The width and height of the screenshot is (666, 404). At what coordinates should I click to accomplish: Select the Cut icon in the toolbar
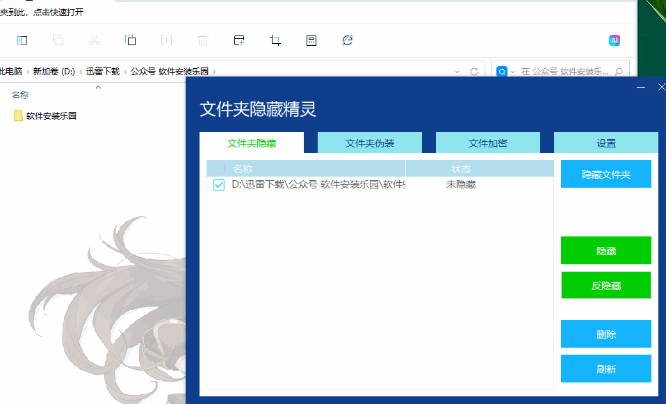(95, 40)
